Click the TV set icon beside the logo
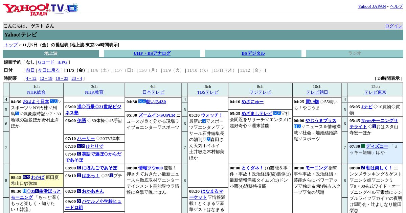 click(72, 8)
